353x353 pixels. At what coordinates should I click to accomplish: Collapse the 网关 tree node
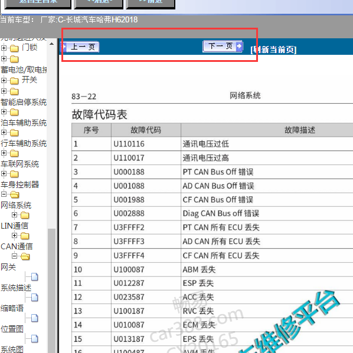pyautogui.click(x=14, y=256)
